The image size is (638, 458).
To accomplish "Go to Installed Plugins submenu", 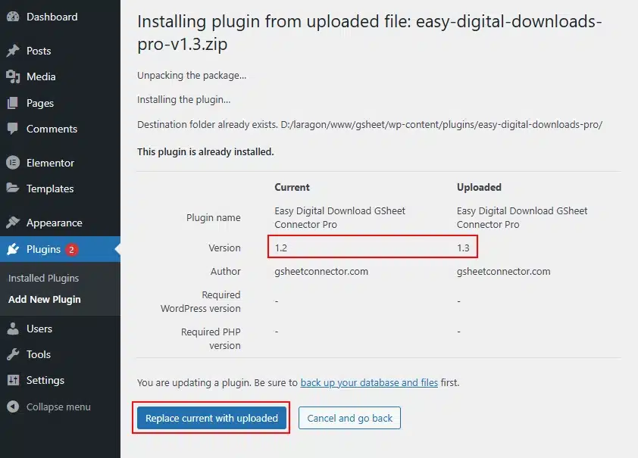I will pyautogui.click(x=43, y=278).
